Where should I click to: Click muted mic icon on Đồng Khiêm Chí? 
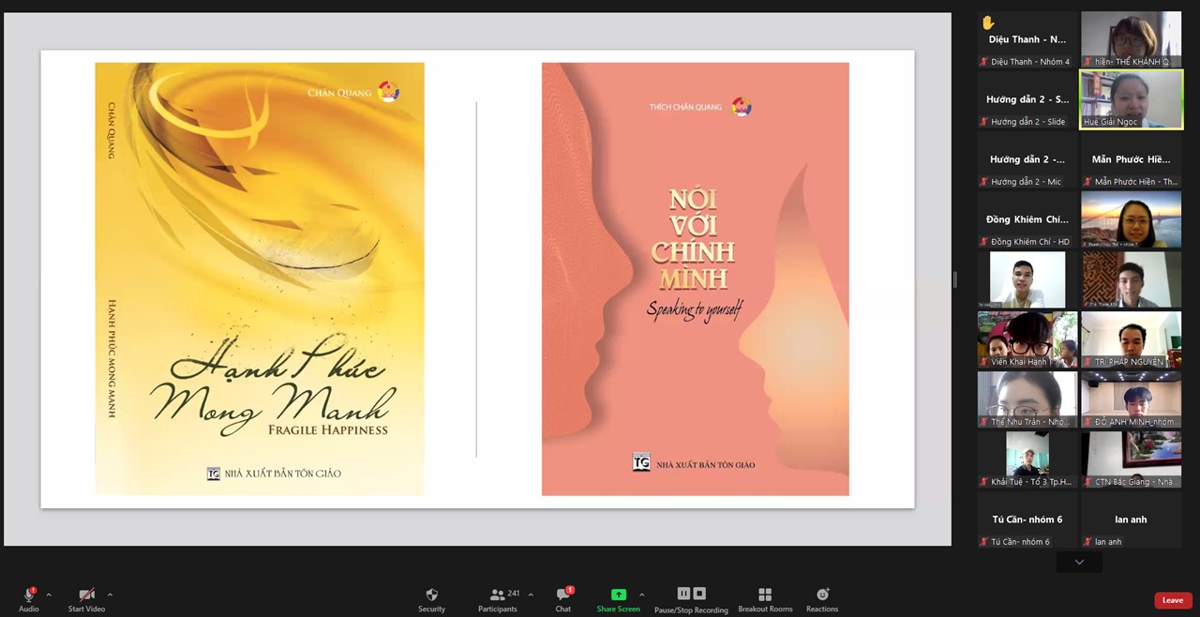(984, 242)
